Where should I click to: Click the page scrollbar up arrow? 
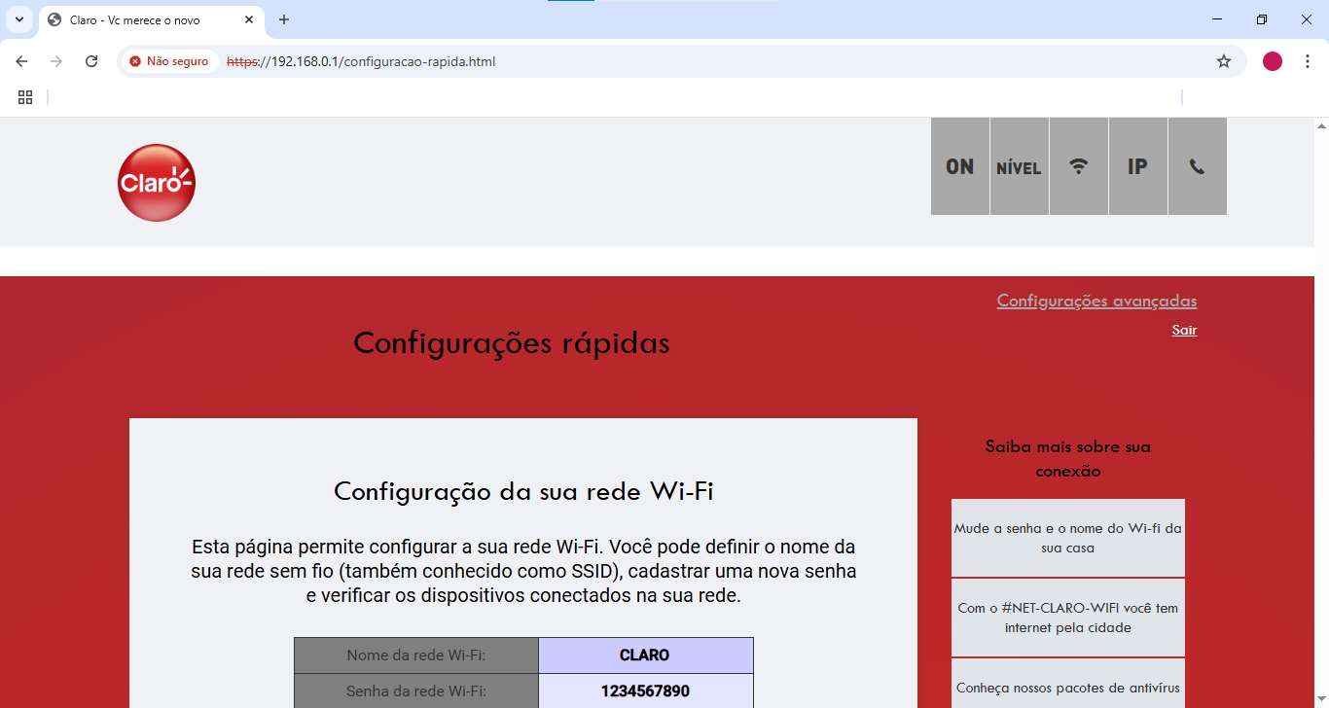click(x=1321, y=126)
